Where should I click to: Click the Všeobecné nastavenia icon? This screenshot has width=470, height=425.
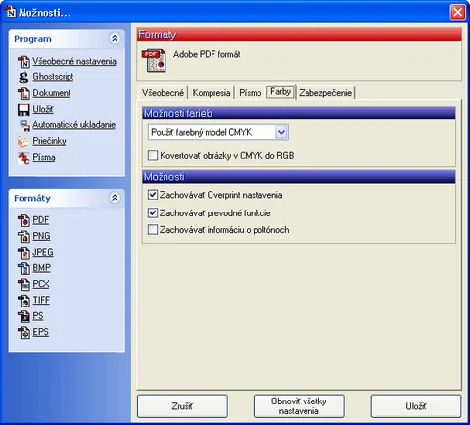tap(23, 62)
